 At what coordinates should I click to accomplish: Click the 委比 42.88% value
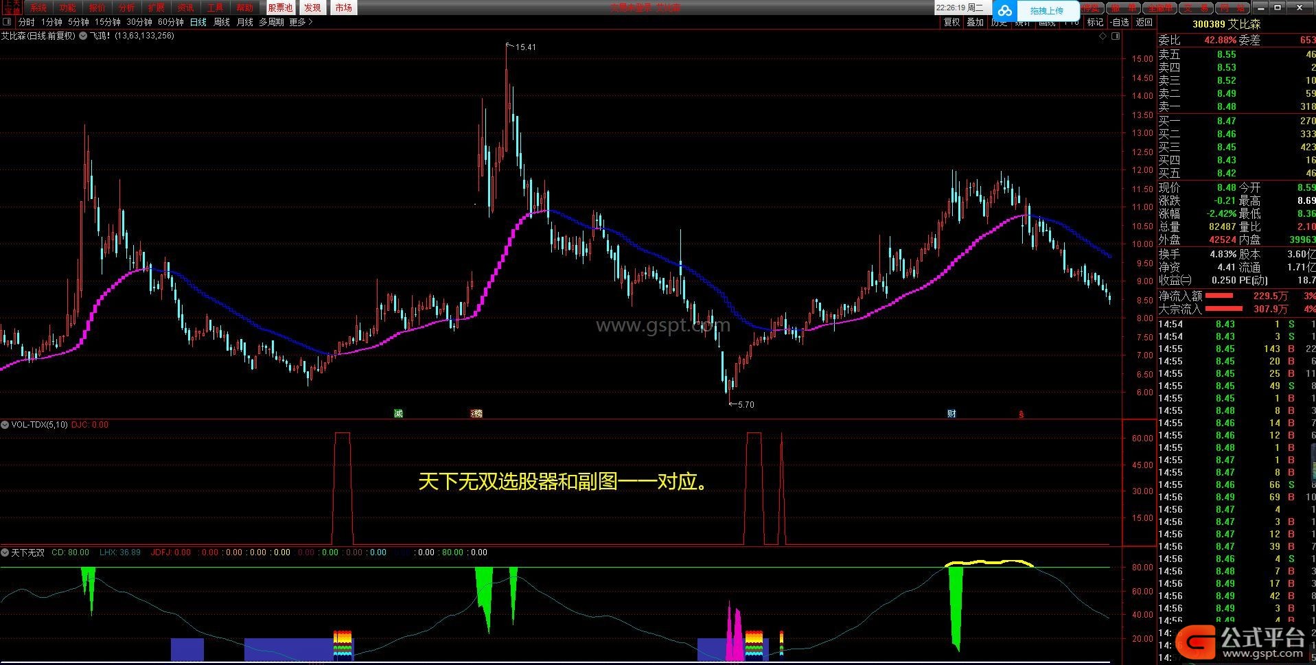(1220, 40)
